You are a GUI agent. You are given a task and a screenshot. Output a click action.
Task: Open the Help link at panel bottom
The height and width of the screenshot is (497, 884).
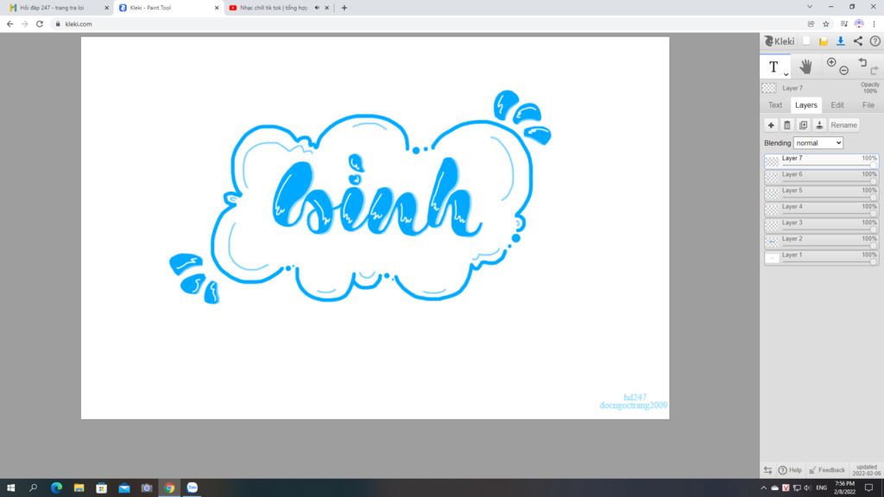coord(791,470)
